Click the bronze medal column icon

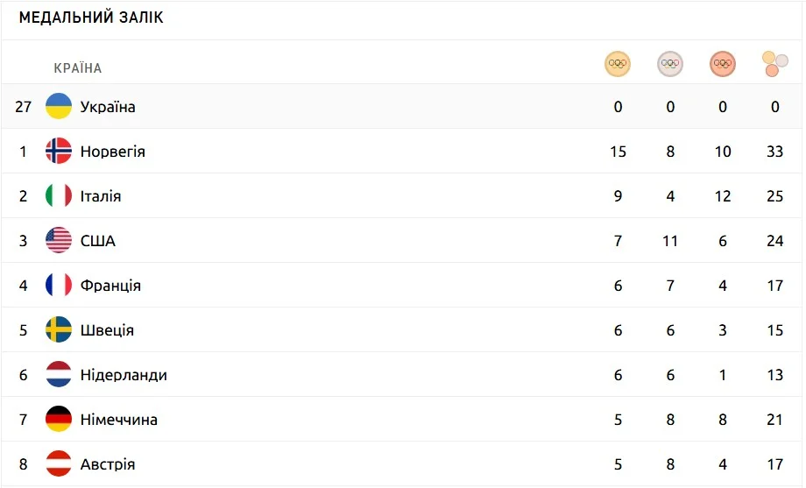coord(723,64)
